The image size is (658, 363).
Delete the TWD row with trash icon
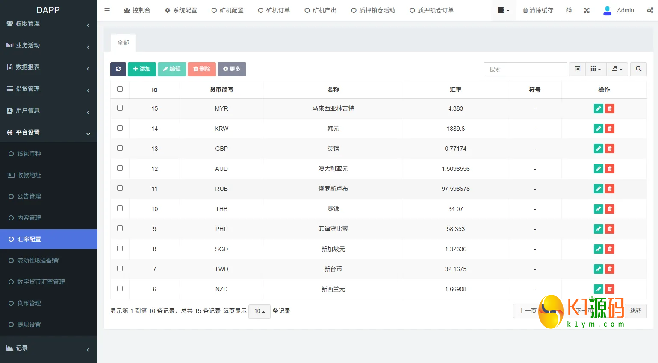610,269
